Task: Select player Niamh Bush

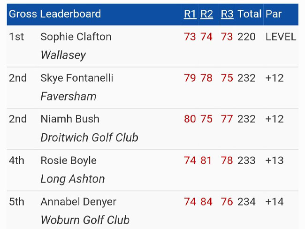Action: [x=70, y=119]
